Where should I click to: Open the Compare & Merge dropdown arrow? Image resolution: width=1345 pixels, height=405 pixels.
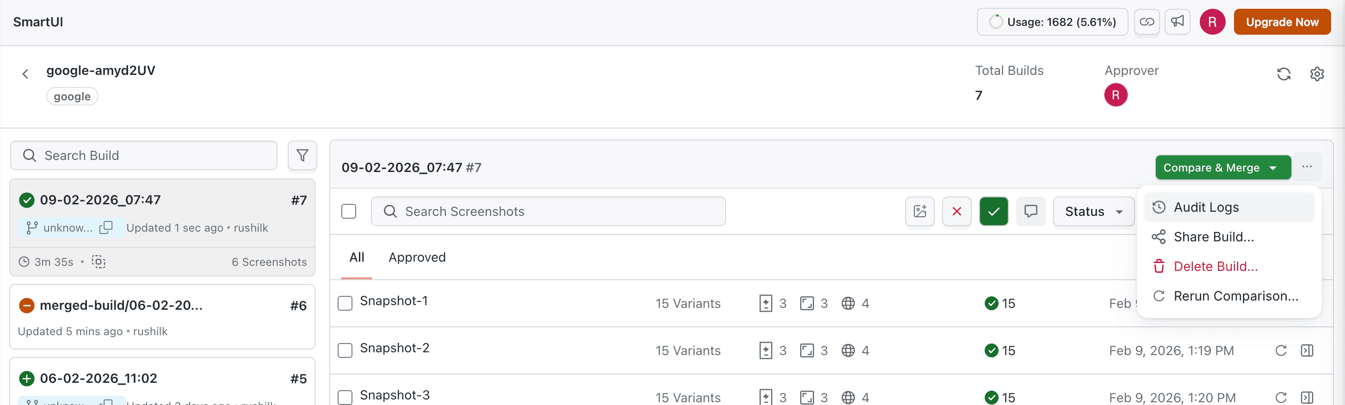pyautogui.click(x=1273, y=168)
